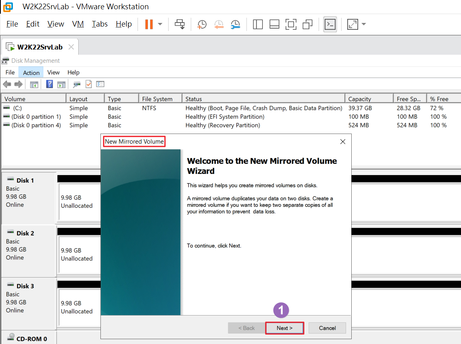
Task: Pause the virtual machine with the orange button
Action: [149, 24]
